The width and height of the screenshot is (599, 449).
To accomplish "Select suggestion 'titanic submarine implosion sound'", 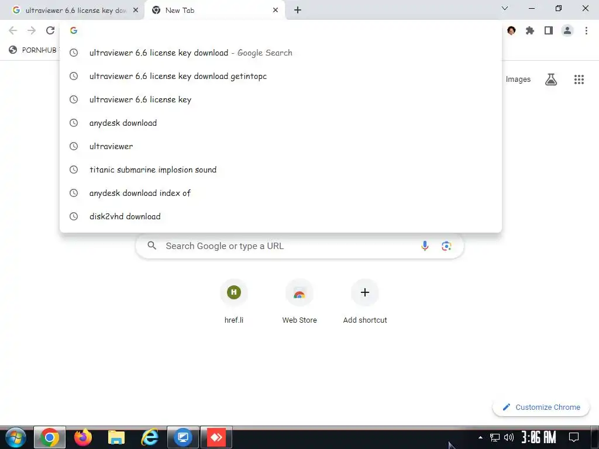I will point(281,170).
